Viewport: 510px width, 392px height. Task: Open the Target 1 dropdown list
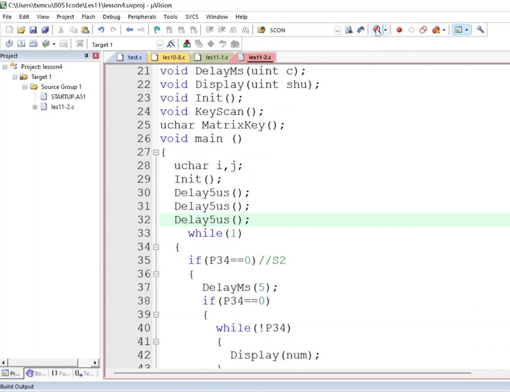(159, 45)
